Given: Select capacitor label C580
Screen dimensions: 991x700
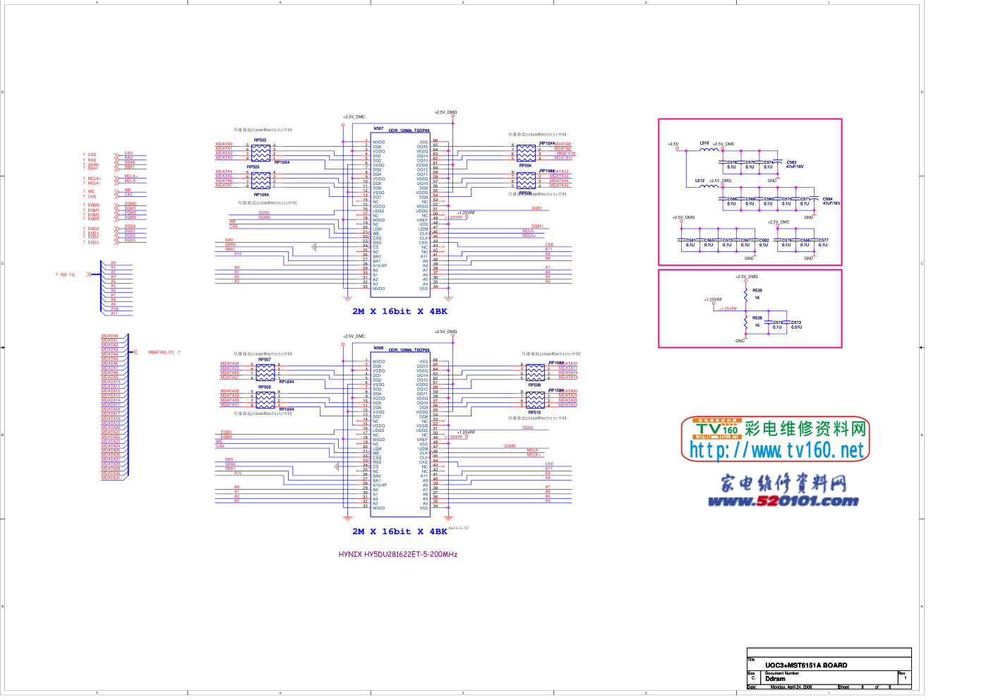Looking at the screenshot, I should tap(769, 199).
